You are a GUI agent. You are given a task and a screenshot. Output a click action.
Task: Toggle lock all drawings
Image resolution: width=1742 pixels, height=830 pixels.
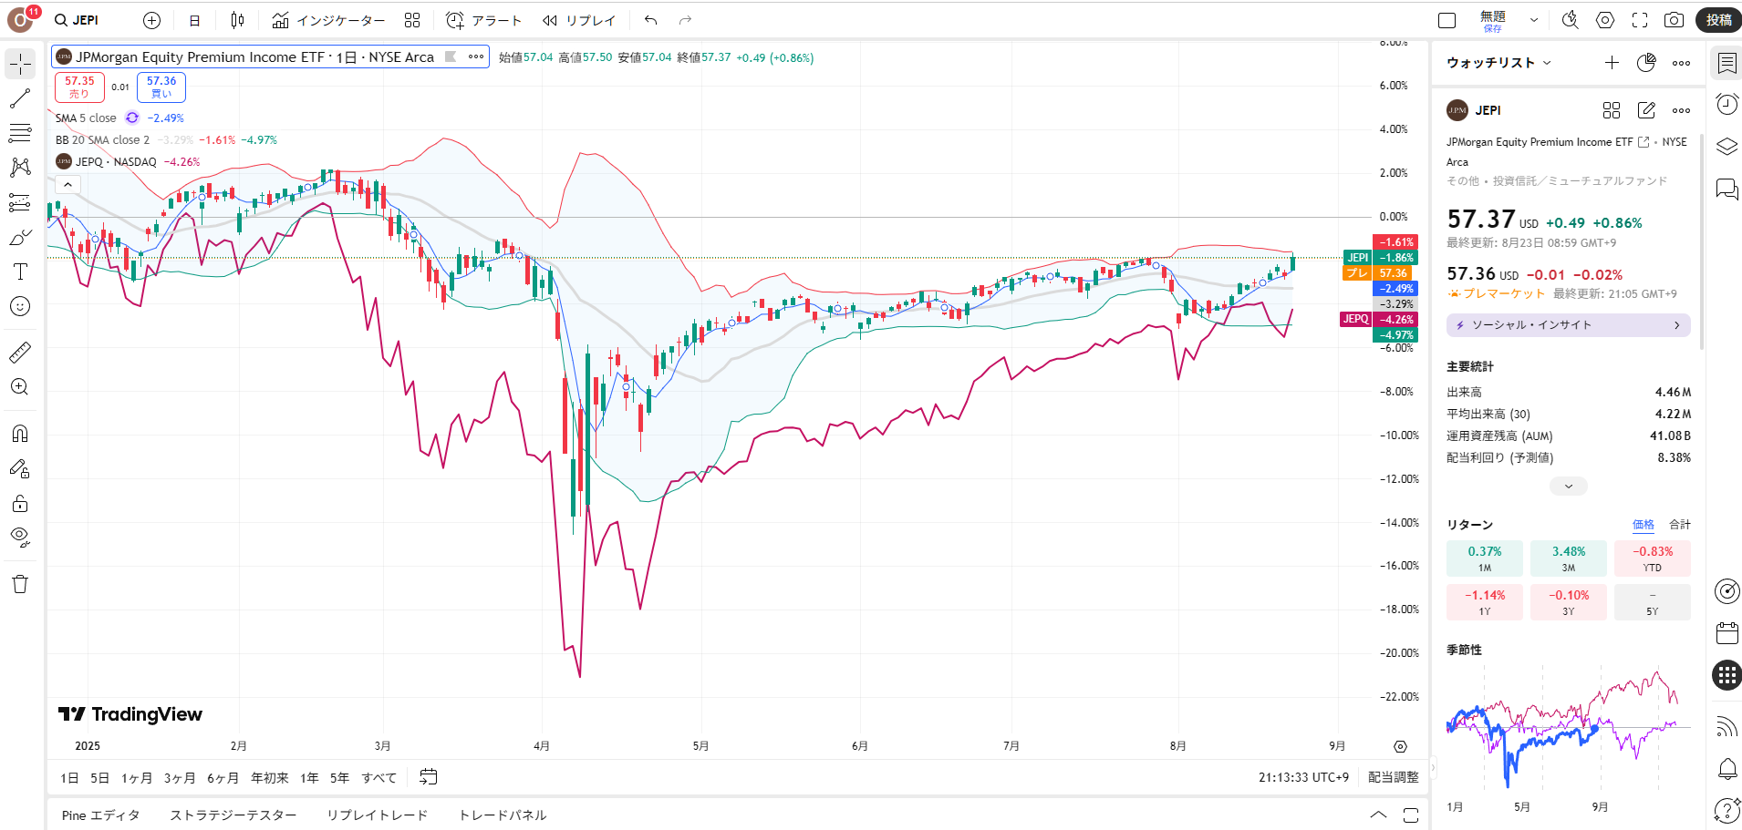20,504
